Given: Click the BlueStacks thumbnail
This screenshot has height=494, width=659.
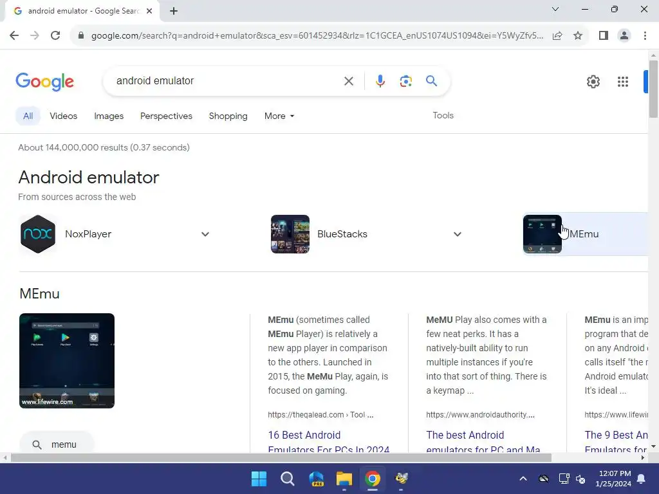Looking at the screenshot, I should (x=290, y=234).
